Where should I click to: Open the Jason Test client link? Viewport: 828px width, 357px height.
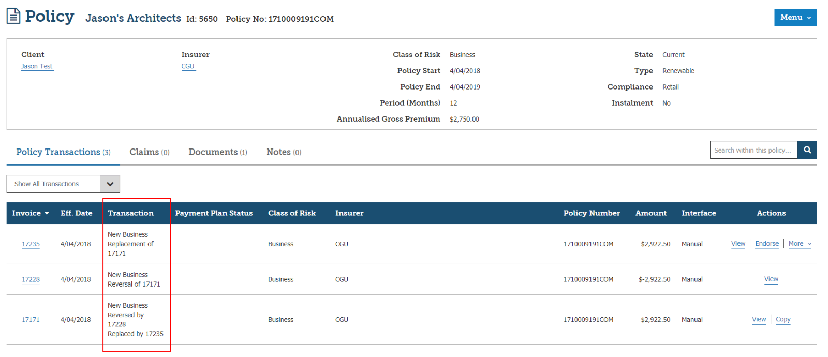pos(37,66)
